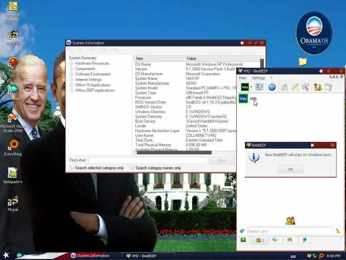Open the ? help menu in BeeBEEP
Screen dimensions: 346x260
tap(271, 78)
